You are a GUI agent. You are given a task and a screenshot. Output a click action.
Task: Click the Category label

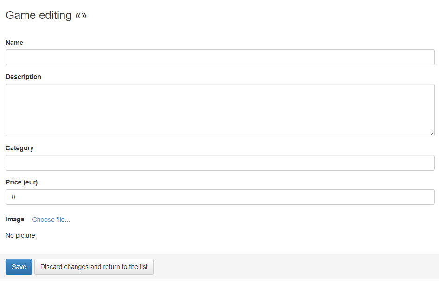coord(19,148)
